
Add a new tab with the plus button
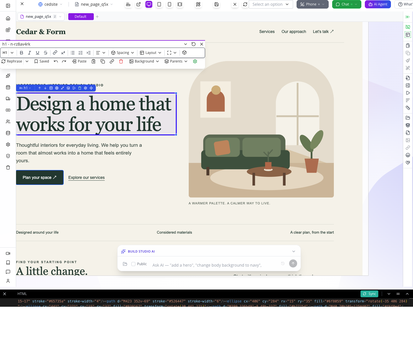point(97,17)
